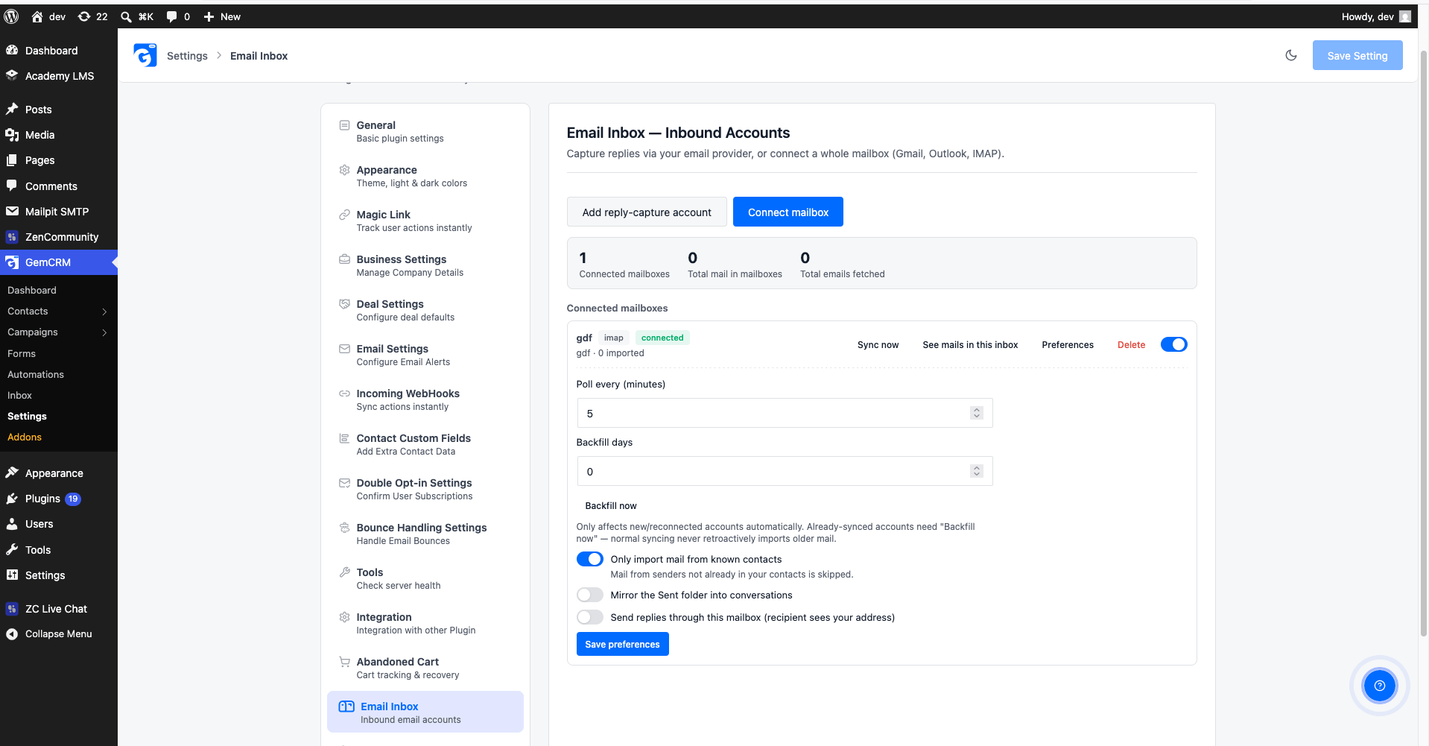
Task: Click the Incoming WebHooks link icon
Action: tap(344, 393)
